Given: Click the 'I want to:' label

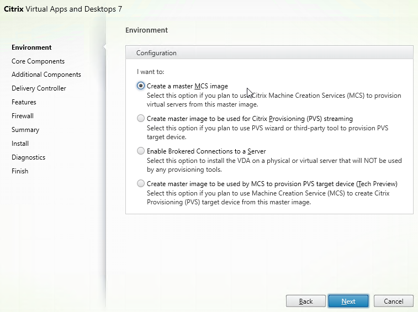Looking at the screenshot, I should point(150,72).
